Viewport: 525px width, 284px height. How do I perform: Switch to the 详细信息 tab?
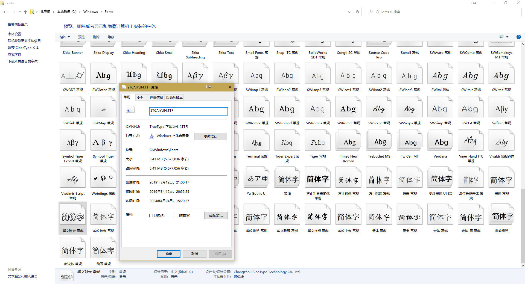tap(156, 97)
